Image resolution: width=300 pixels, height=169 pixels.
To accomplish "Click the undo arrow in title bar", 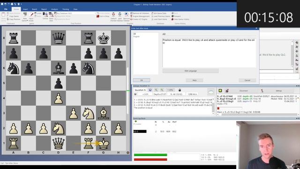I will [x=5, y=4].
